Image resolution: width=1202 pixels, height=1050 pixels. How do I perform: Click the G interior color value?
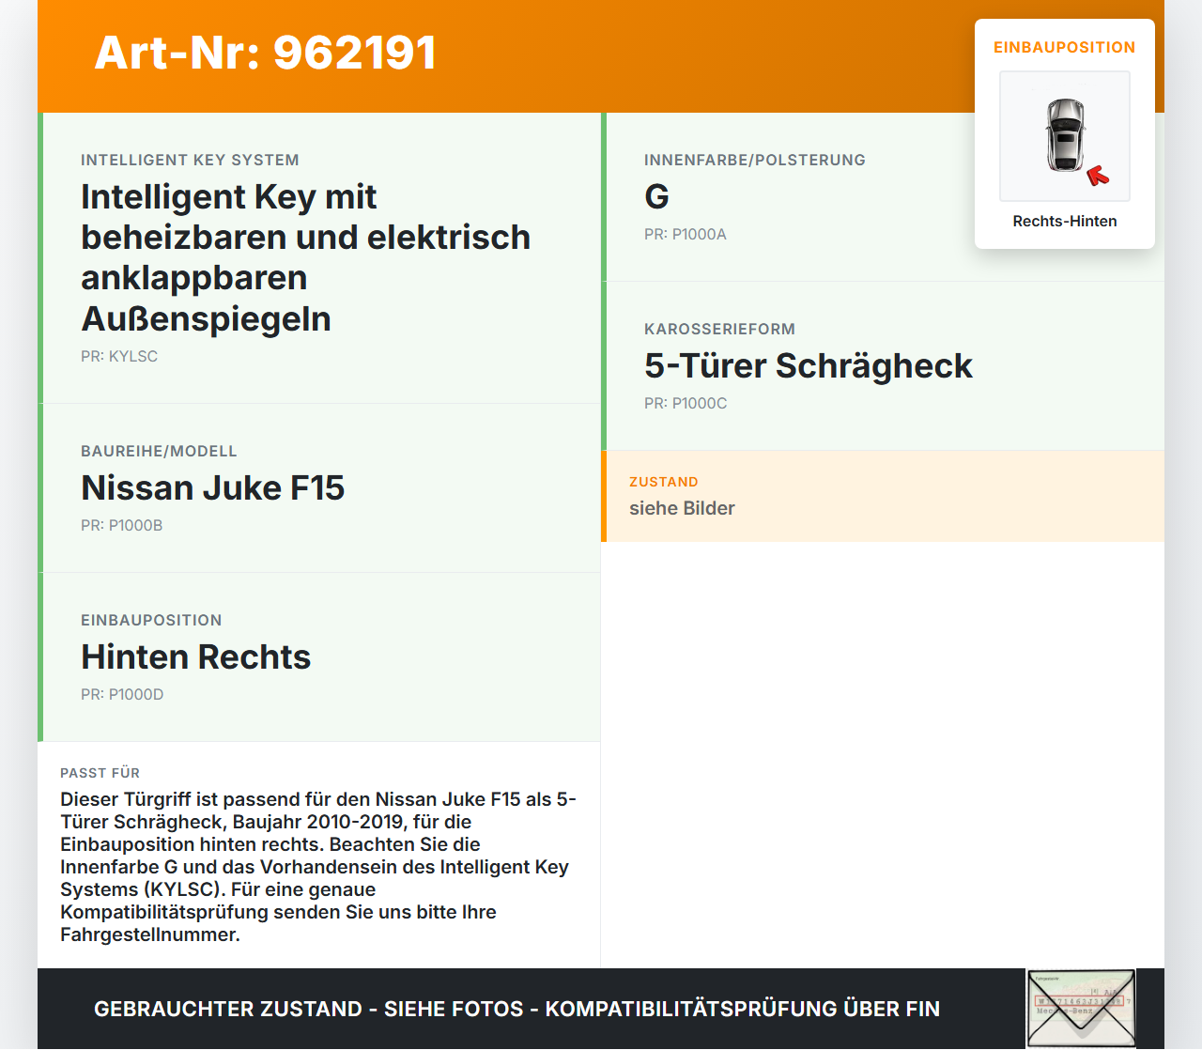[657, 196]
